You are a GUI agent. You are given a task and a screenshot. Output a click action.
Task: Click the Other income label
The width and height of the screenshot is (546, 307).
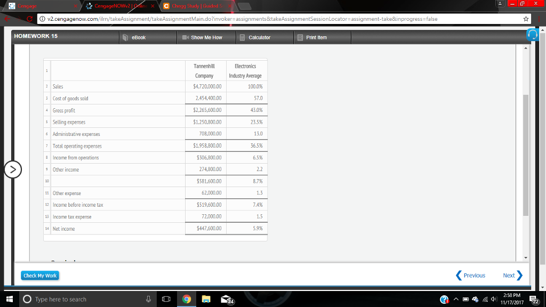click(x=66, y=169)
